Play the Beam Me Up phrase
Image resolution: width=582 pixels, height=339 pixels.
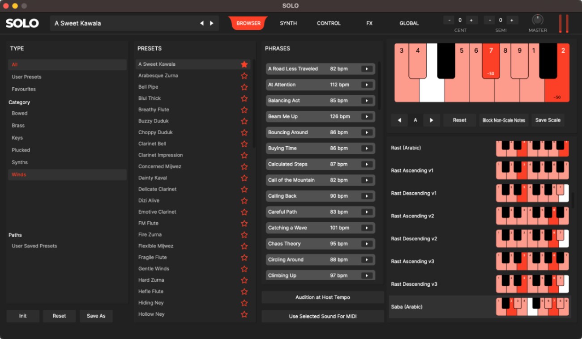click(x=367, y=116)
